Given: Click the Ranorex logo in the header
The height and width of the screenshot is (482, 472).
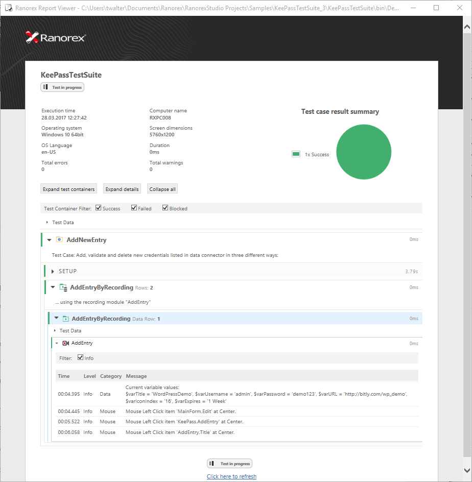Looking at the screenshot, I should [x=56, y=37].
